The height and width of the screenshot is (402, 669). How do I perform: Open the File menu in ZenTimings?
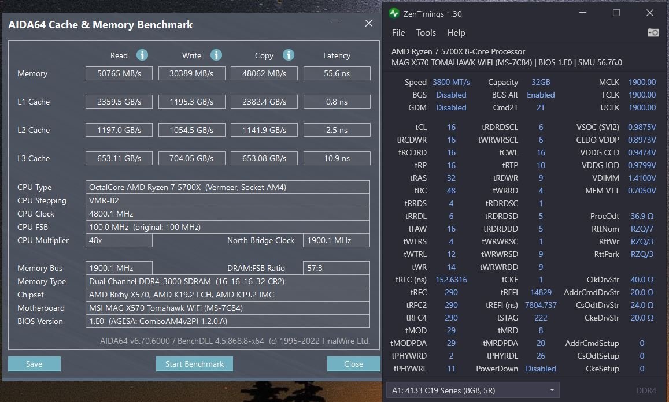tap(398, 33)
